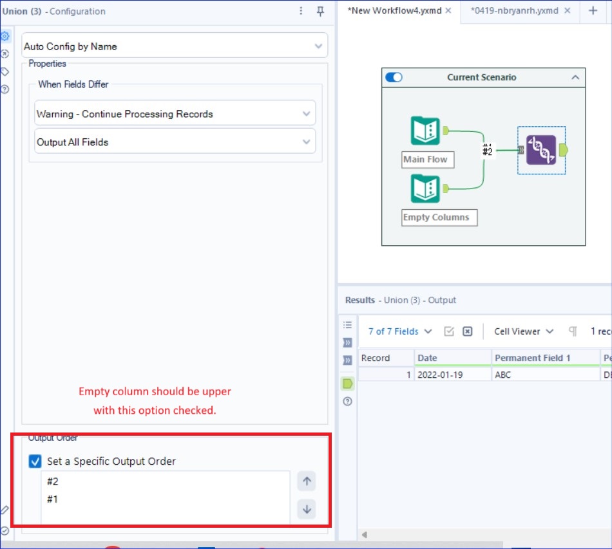Select the green output anchor icon in Results
612x549 pixels.
(347, 383)
